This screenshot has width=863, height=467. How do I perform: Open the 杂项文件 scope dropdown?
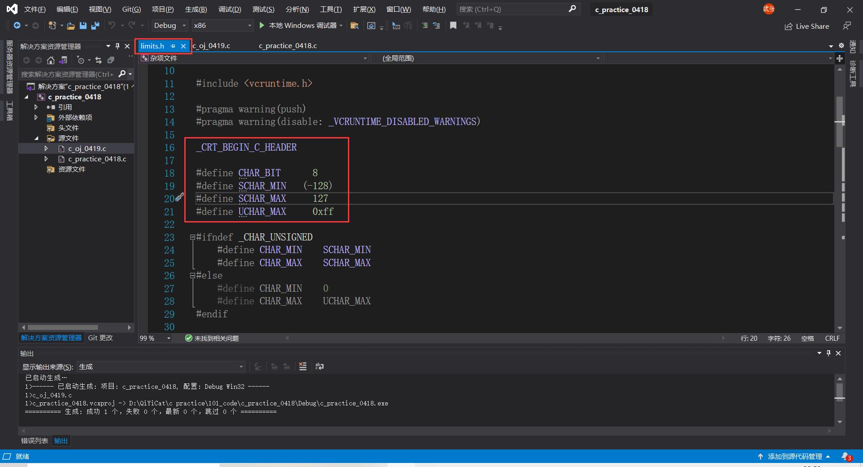254,58
